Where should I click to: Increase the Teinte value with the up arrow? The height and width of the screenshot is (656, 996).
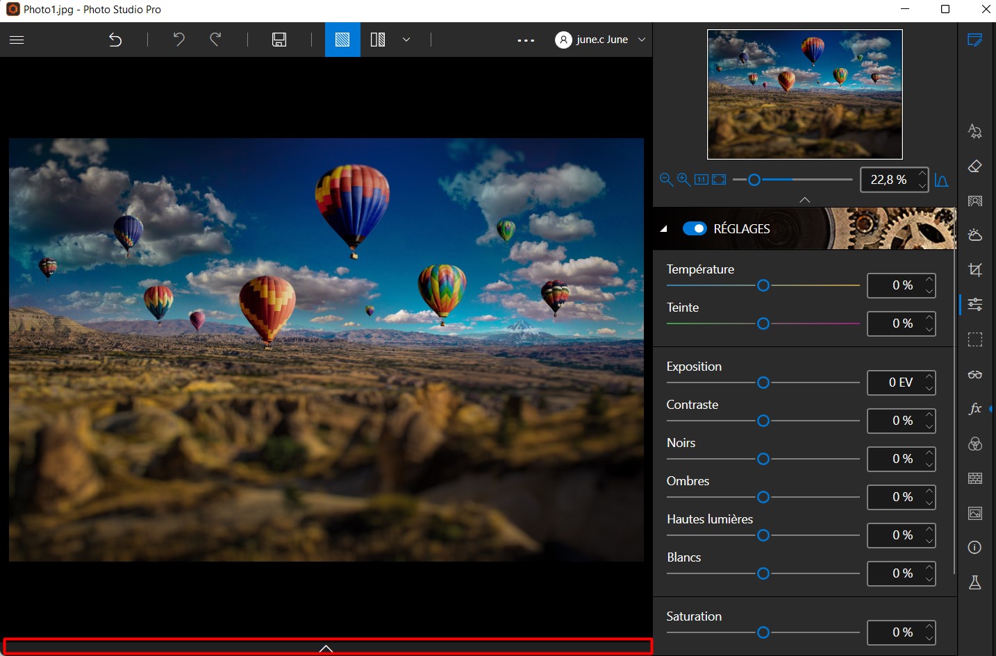pos(929,318)
